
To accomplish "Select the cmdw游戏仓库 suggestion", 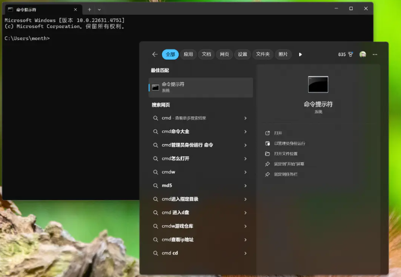I will point(201,226).
